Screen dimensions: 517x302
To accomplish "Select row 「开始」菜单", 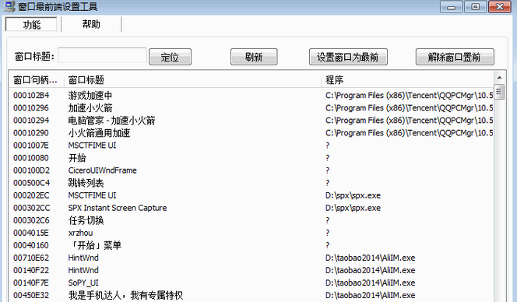I will 251,246.
